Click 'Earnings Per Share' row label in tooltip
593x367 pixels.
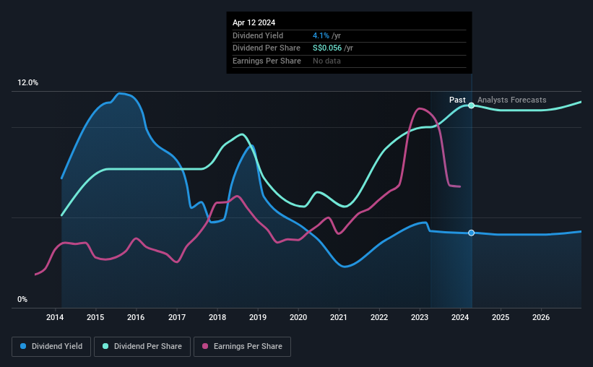tap(267, 61)
